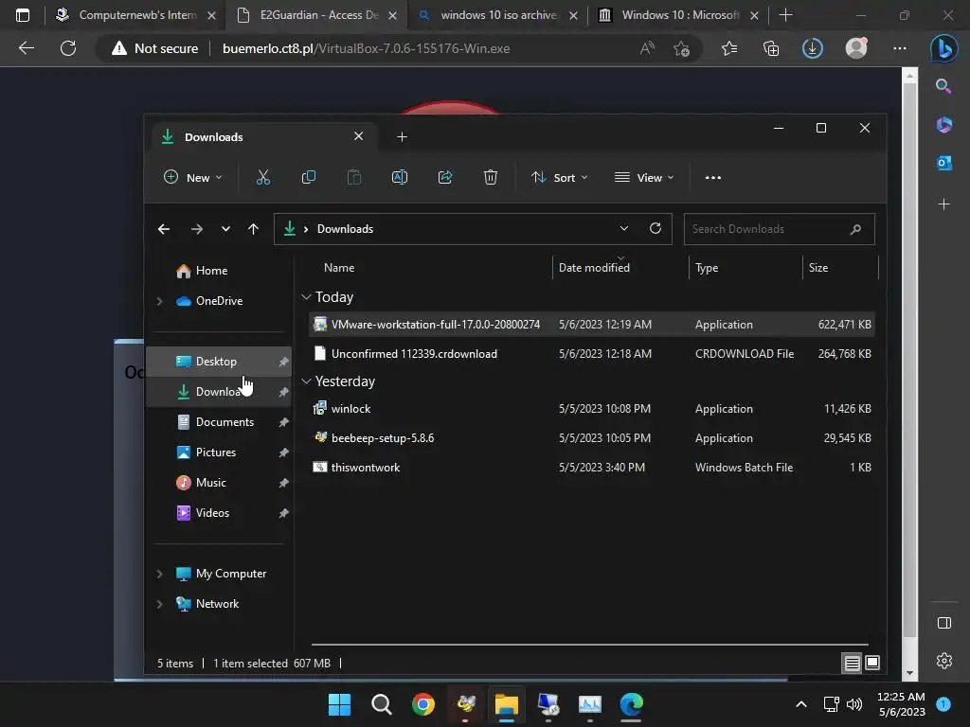Click the Delete trash icon in Explorer toolbar
Image resolution: width=970 pixels, height=727 pixels.
coord(490,177)
